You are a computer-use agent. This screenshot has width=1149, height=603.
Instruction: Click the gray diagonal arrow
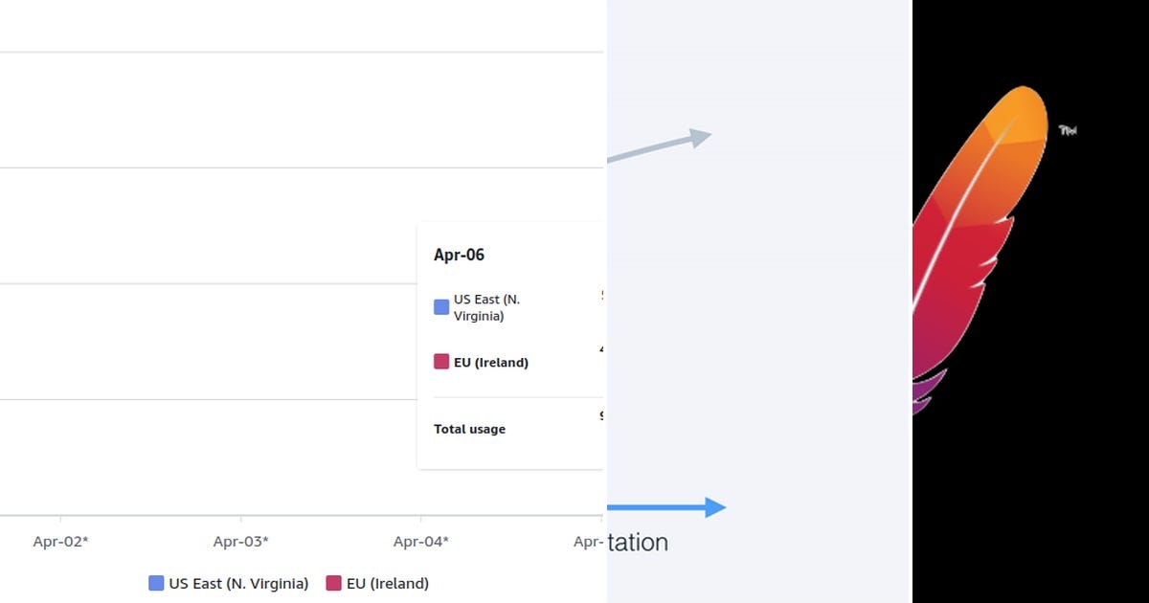tap(660, 145)
